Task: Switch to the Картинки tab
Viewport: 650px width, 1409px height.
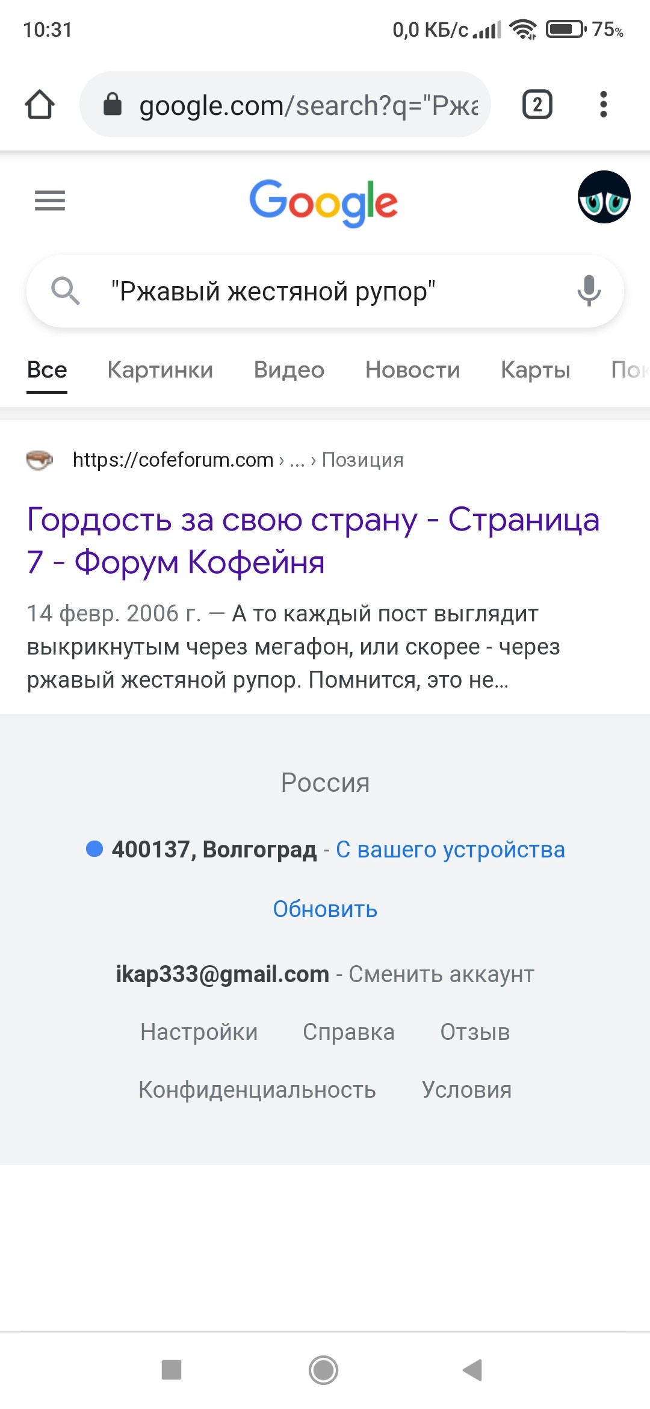Action: [x=160, y=370]
